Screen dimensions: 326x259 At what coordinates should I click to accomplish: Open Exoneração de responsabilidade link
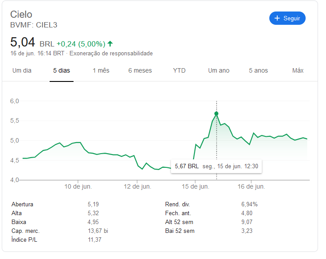click(x=111, y=54)
